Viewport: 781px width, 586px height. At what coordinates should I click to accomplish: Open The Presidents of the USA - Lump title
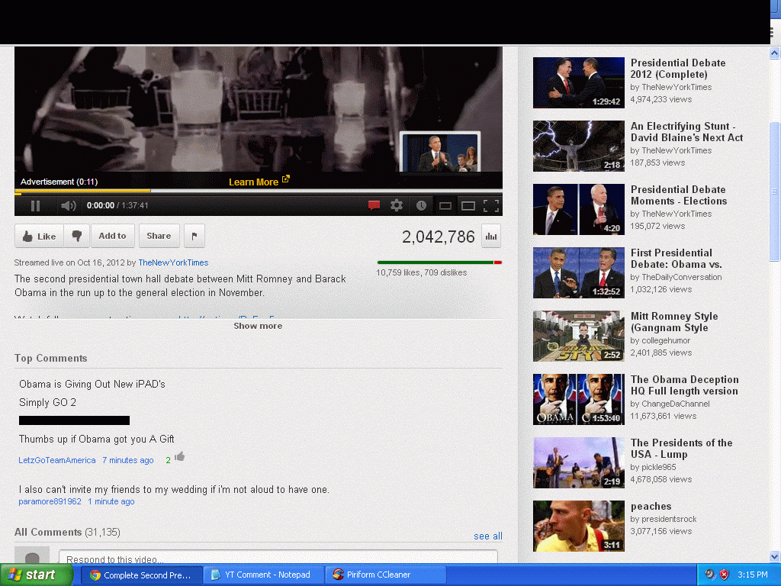681,449
